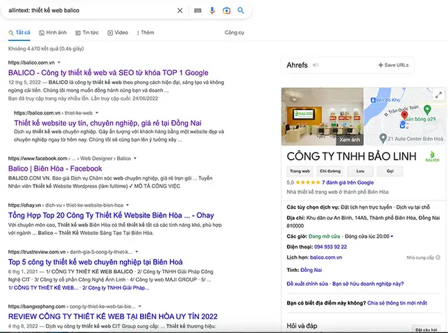Open 7 đánh giá trên Google reviews
This screenshot has height=333, width=448.
[x=347, y=182]
